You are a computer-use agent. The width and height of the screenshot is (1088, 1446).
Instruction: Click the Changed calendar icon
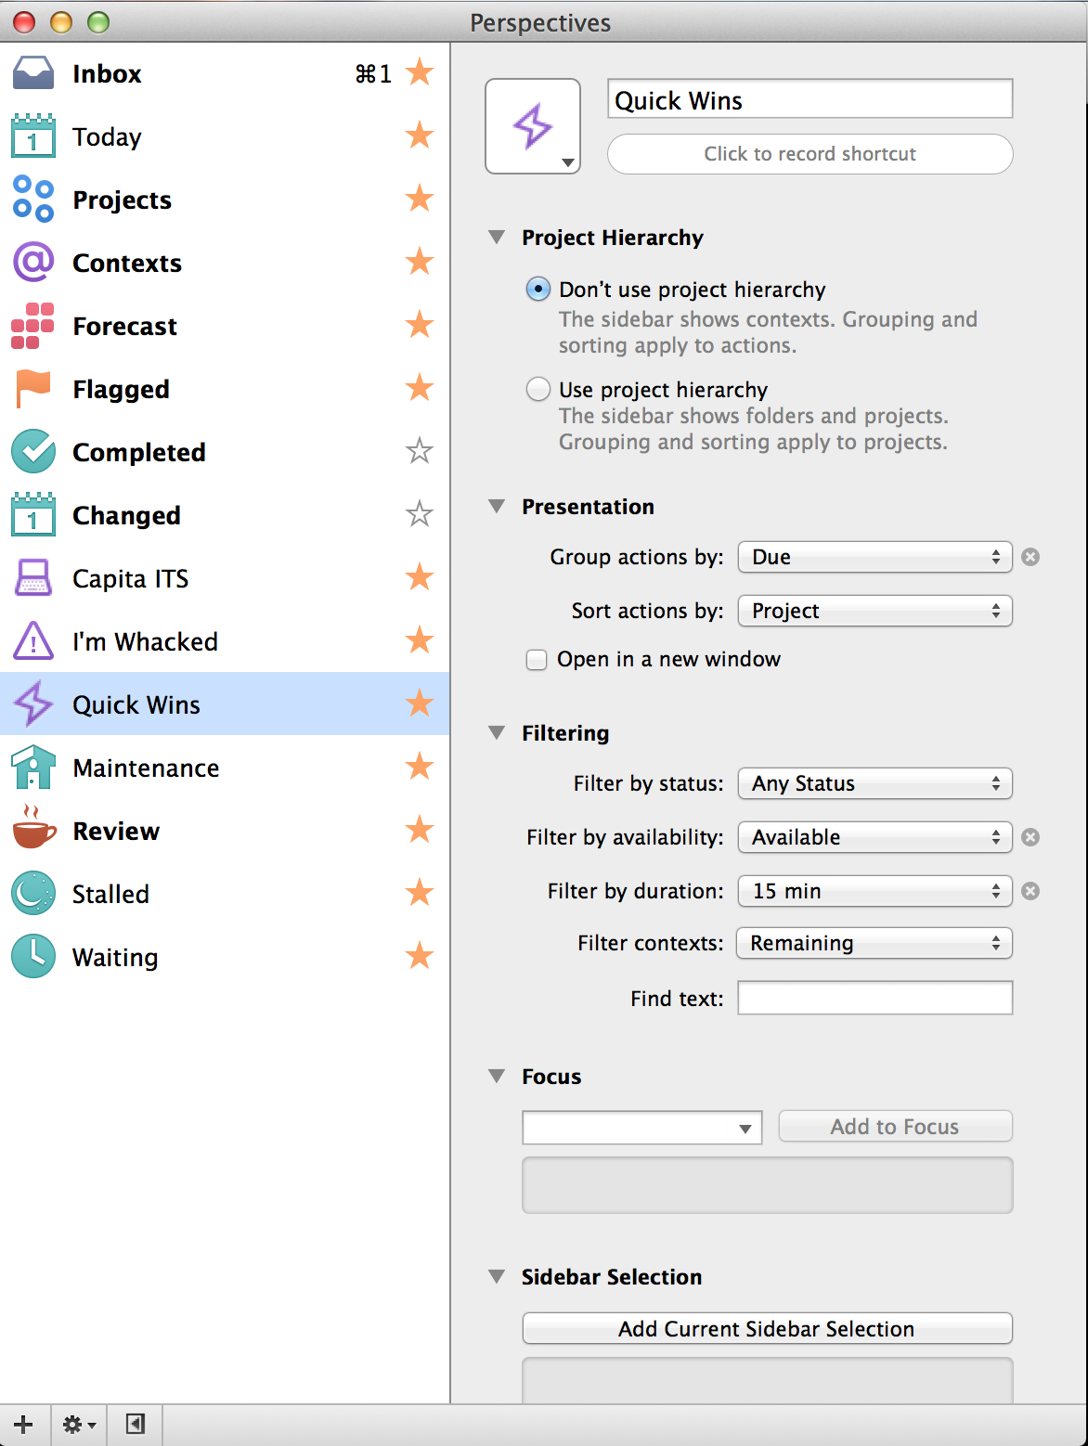(33, 515)
